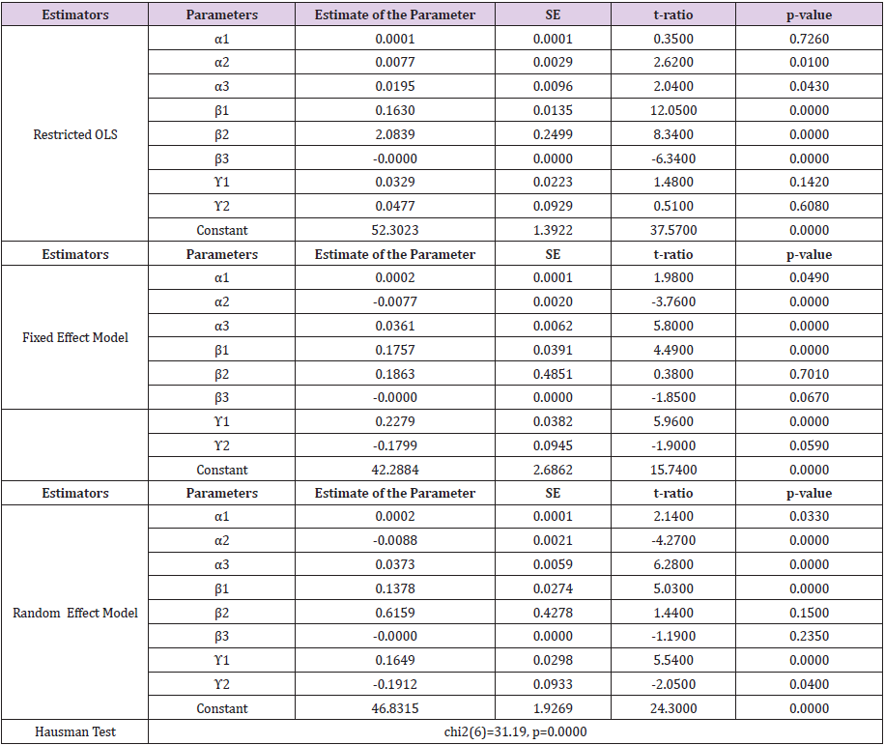The height and width of the screenshot is (745, 885).
Task: Click the SE value 1.9269
Action: tap(553, 708)
